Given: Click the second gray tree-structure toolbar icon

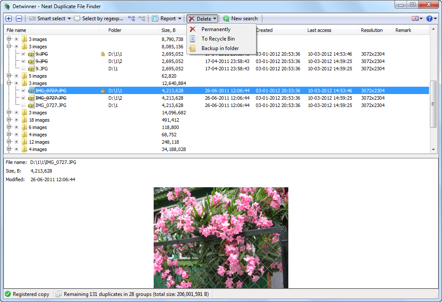Looking at the screenshot, I should click(x=142, y=19).
